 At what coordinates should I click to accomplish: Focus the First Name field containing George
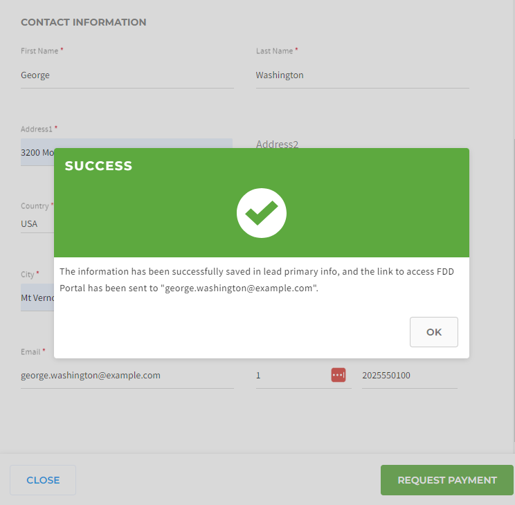[x=127, y=75]
